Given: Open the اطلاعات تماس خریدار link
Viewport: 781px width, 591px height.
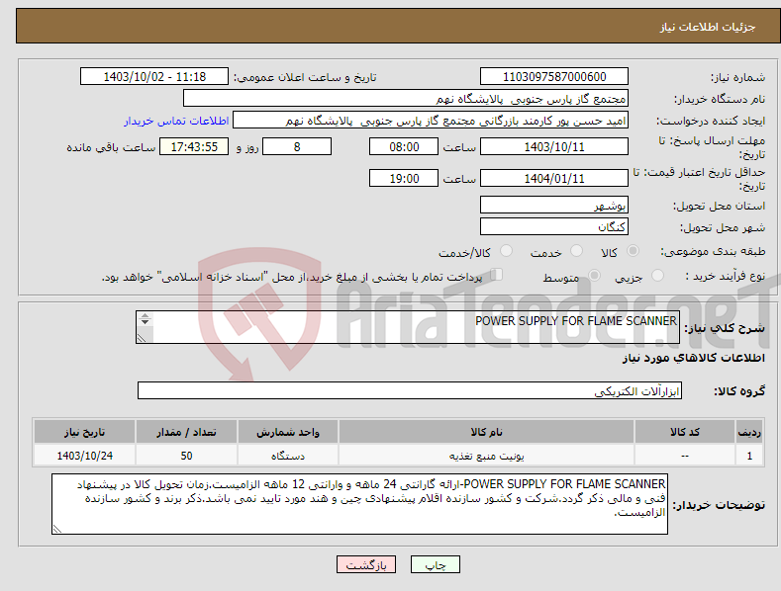Looking at the screenshot, I should point(176,121).
